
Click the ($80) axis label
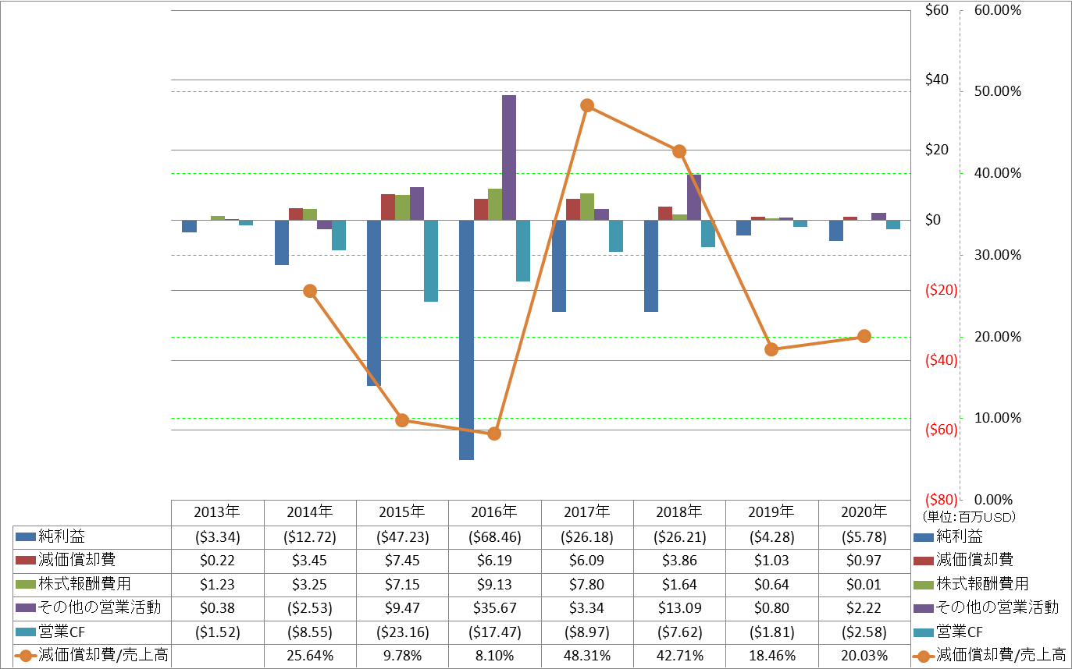(942, 499)
